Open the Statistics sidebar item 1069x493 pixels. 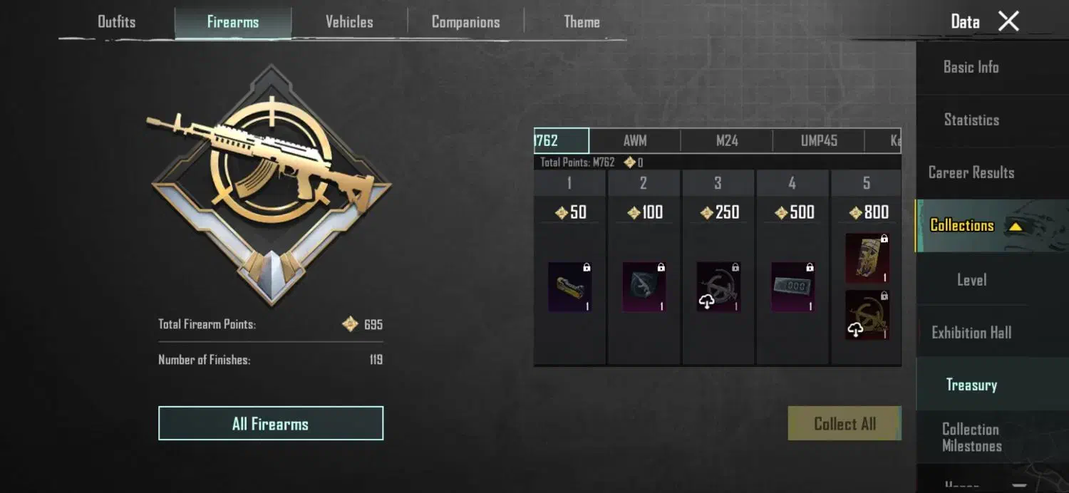971,120
